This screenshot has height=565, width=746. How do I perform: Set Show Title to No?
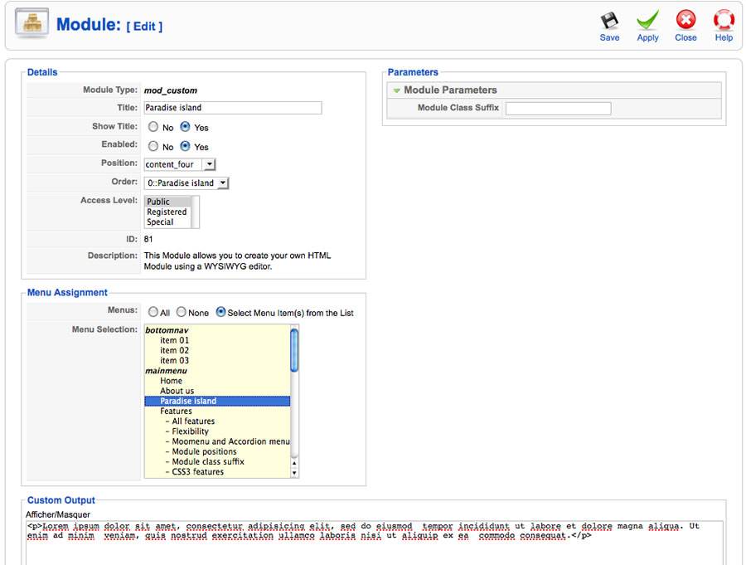click(153, 127)
